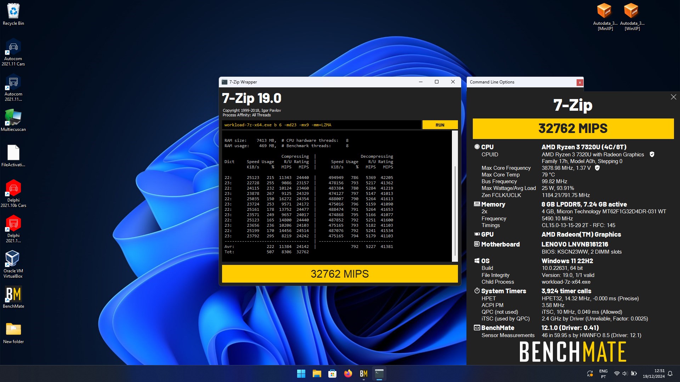Maximize the 7-Zip Wrapper window
Viewport: 680px width, 382px height.
point(437,82)
